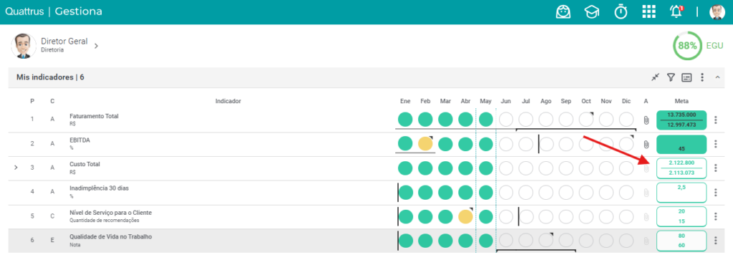The width and height of the screenshot is (733, 265).
Task: Expand the Custo Total row arrow
Action: tap(16, 167)
